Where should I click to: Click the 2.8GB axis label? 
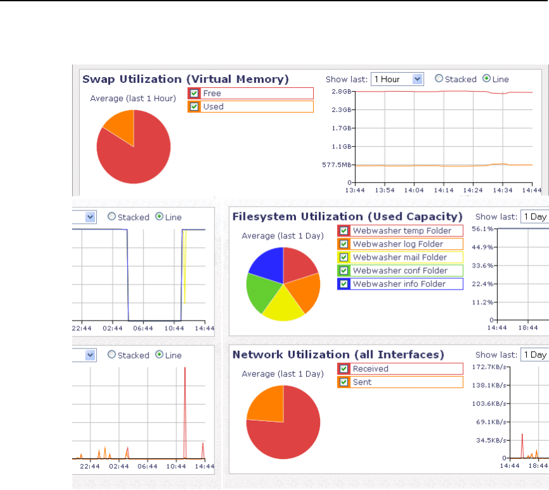point(342,92)
